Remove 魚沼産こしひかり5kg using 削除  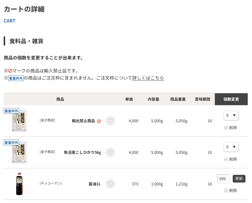tap(230, 159)
